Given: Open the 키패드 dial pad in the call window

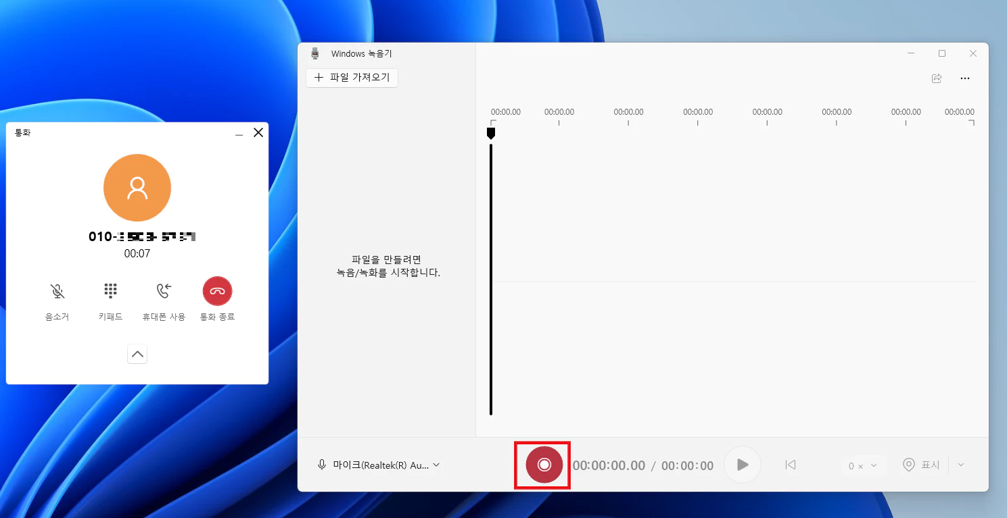Looking at the screenshot, I should click(110, 301).
